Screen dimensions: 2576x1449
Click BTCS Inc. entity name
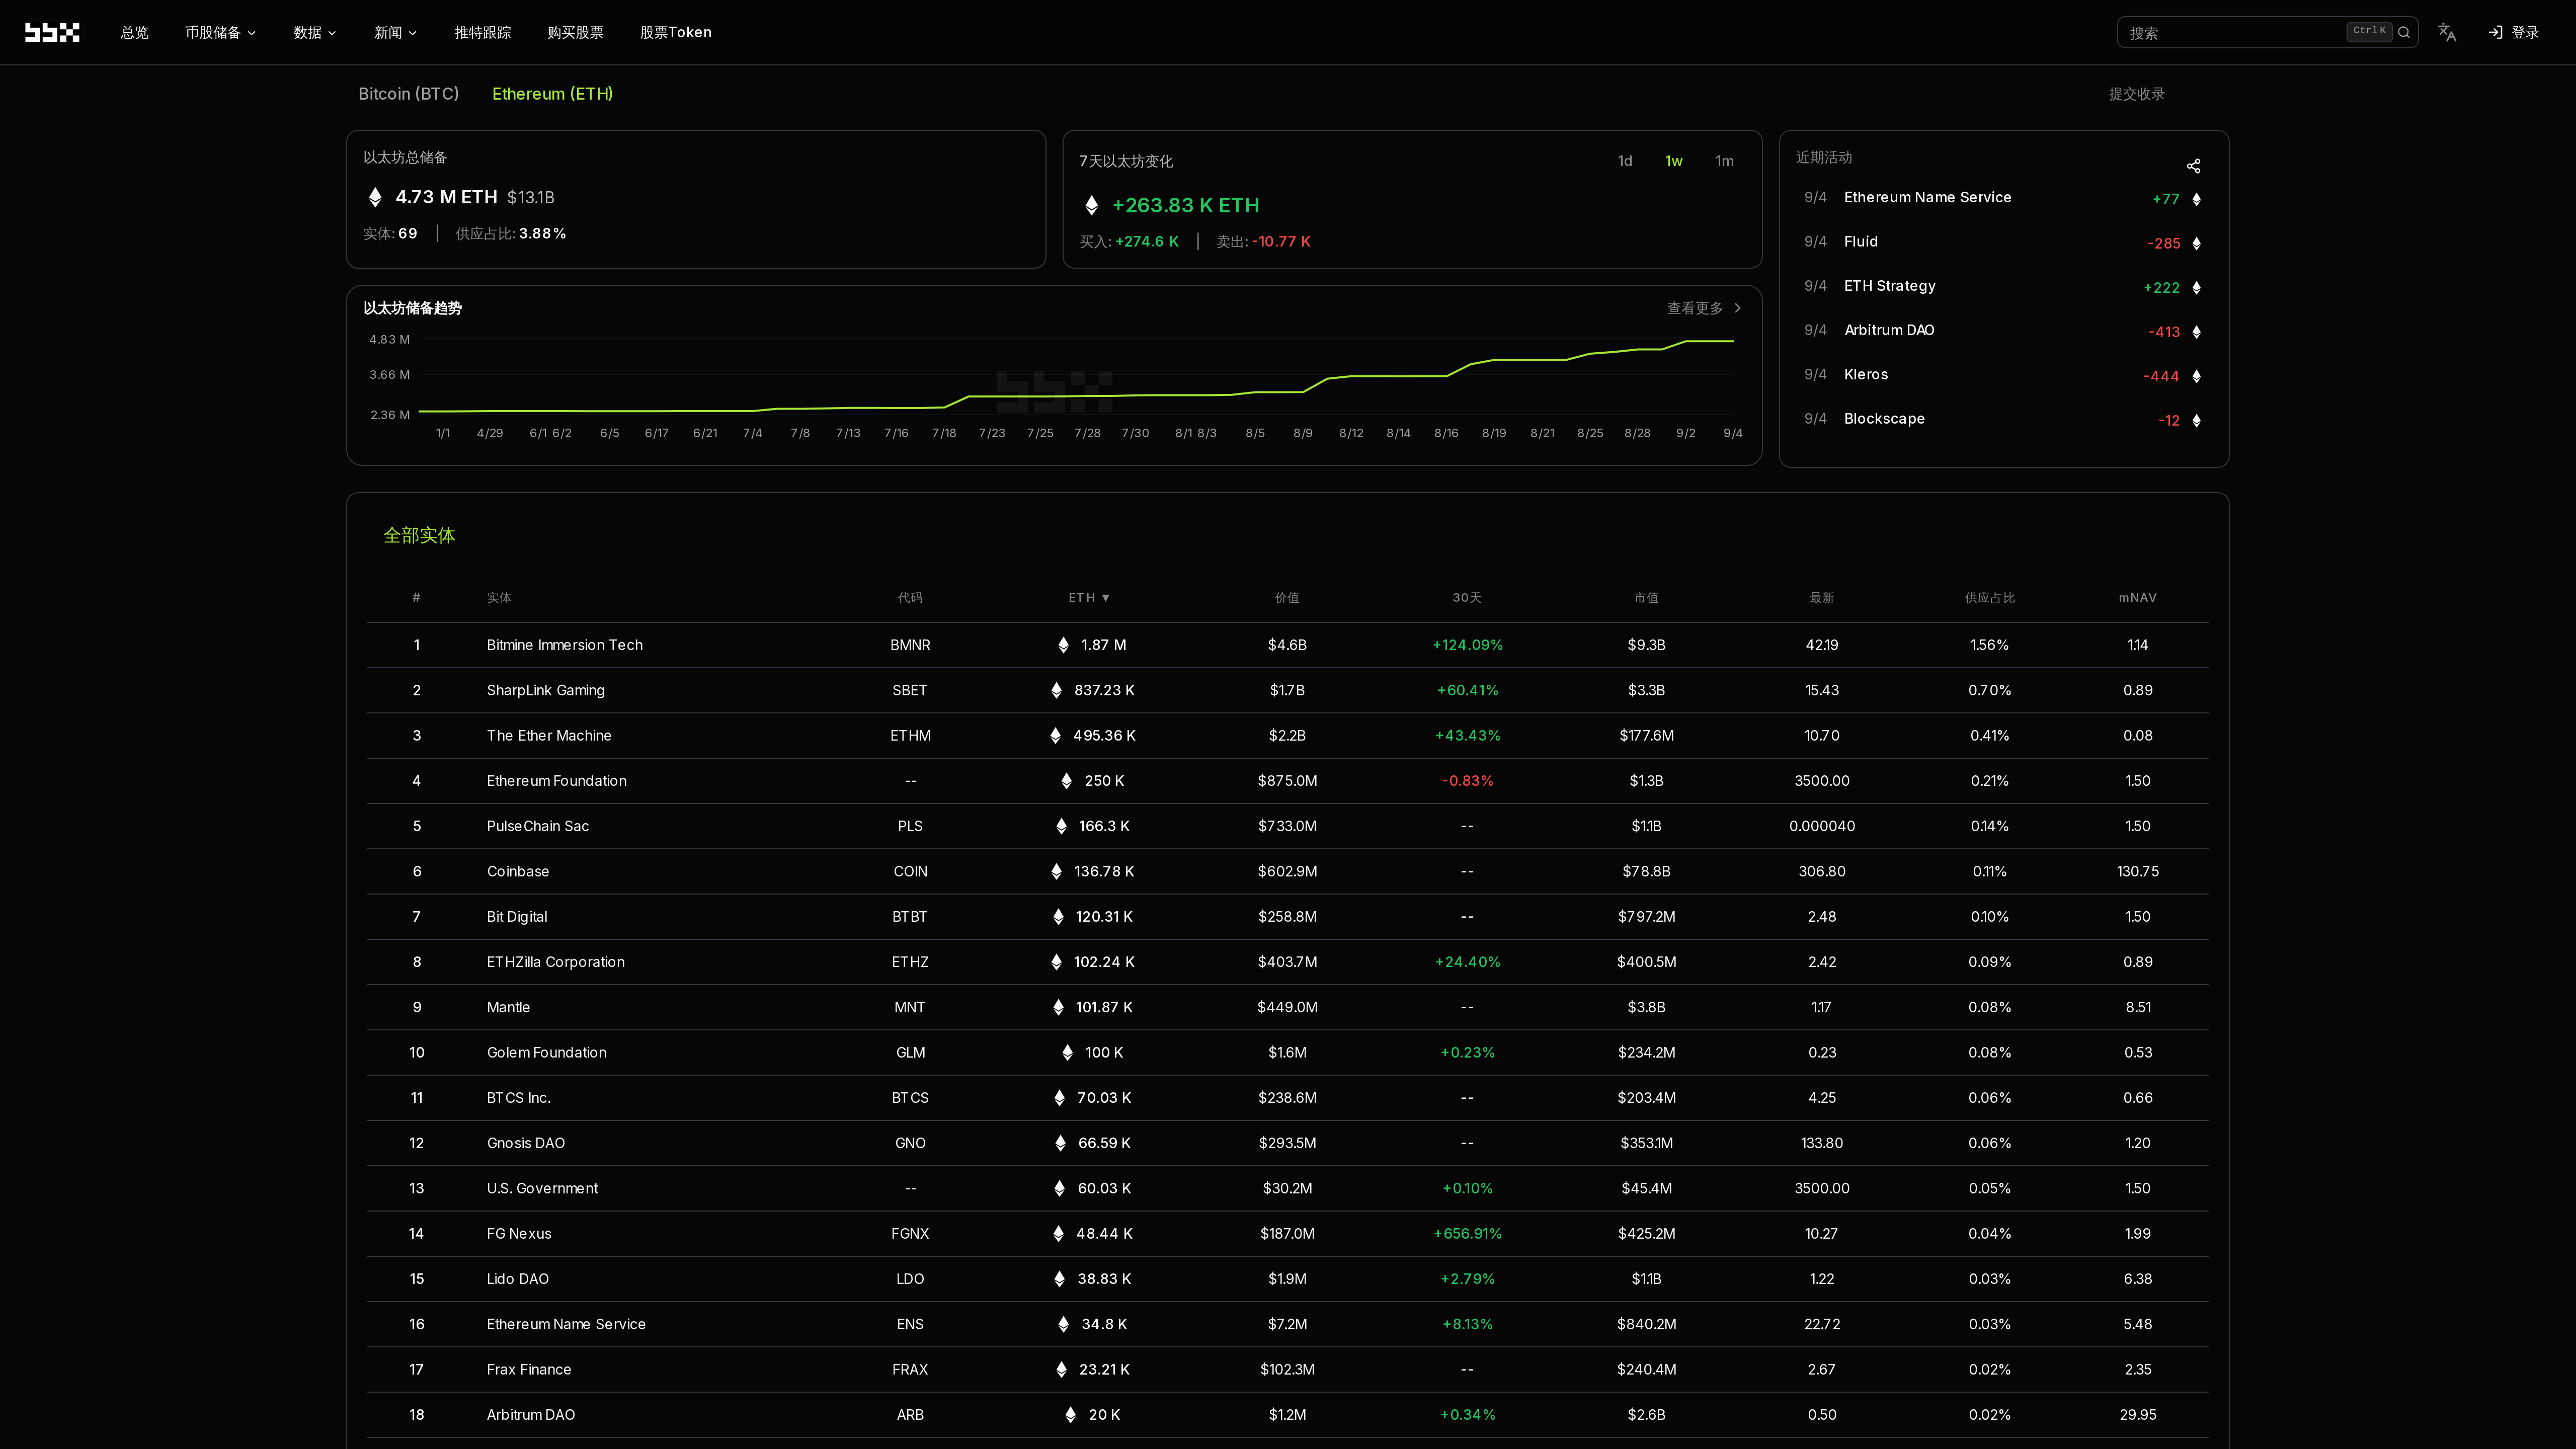pyautogui.click(x=518, y=1098)
